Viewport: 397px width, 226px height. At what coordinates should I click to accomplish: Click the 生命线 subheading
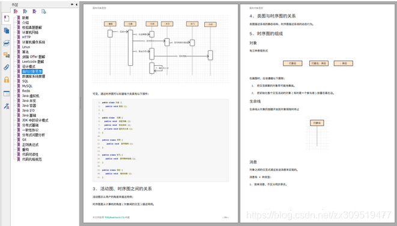click(x=255, y=101)
